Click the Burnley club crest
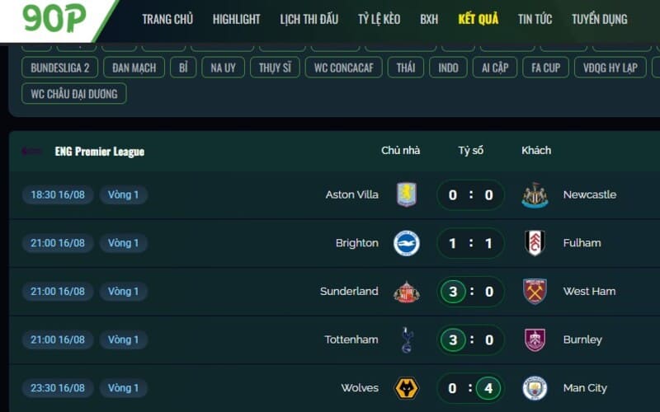Viewport: 660px width, 412px height. point(535,339)
